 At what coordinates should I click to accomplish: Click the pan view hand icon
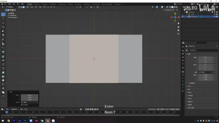(178, 27)
